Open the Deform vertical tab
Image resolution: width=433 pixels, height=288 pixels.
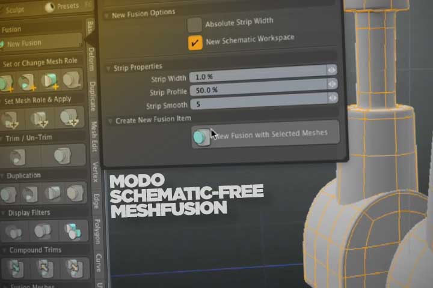point(91,58)
